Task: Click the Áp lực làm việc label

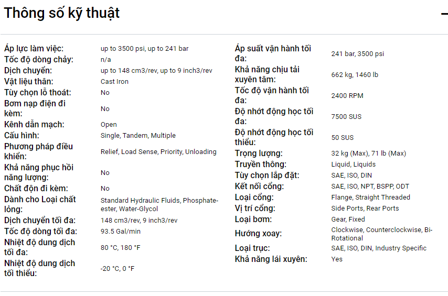Action: [34, 49]
